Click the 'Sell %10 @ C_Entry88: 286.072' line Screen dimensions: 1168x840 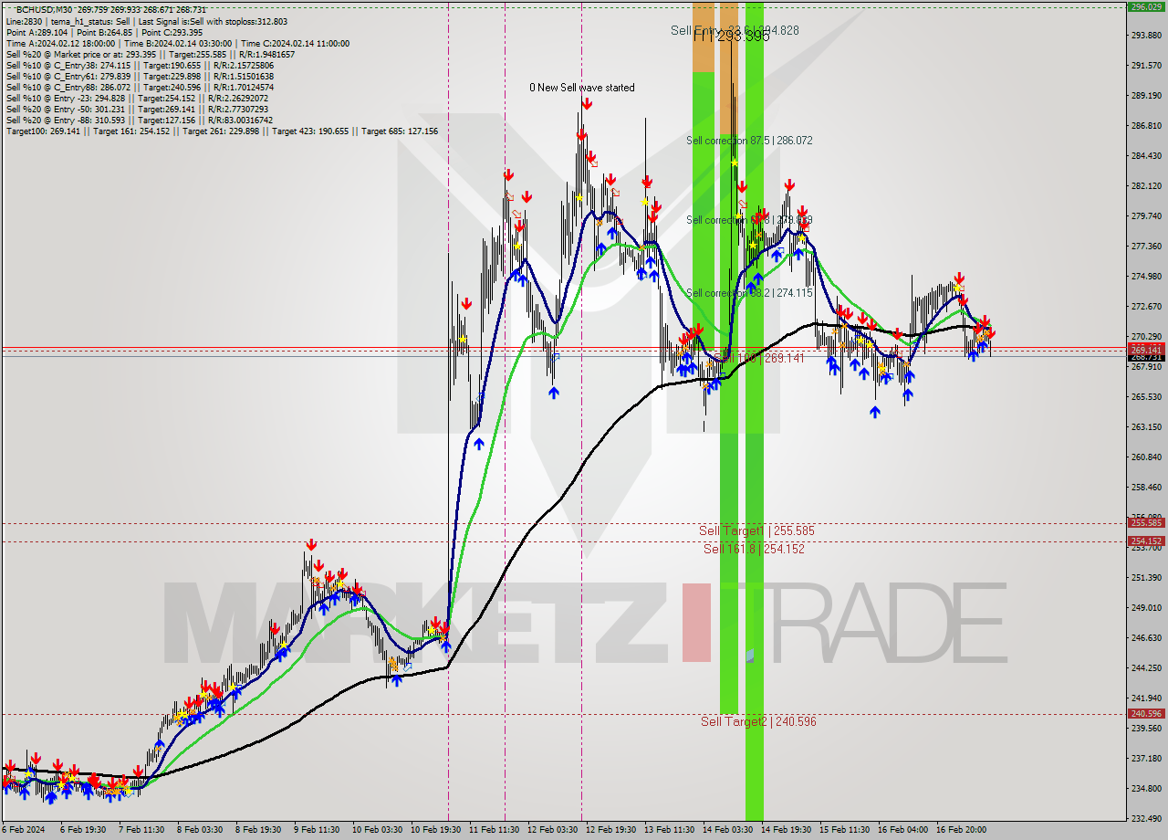click(140, 87)
